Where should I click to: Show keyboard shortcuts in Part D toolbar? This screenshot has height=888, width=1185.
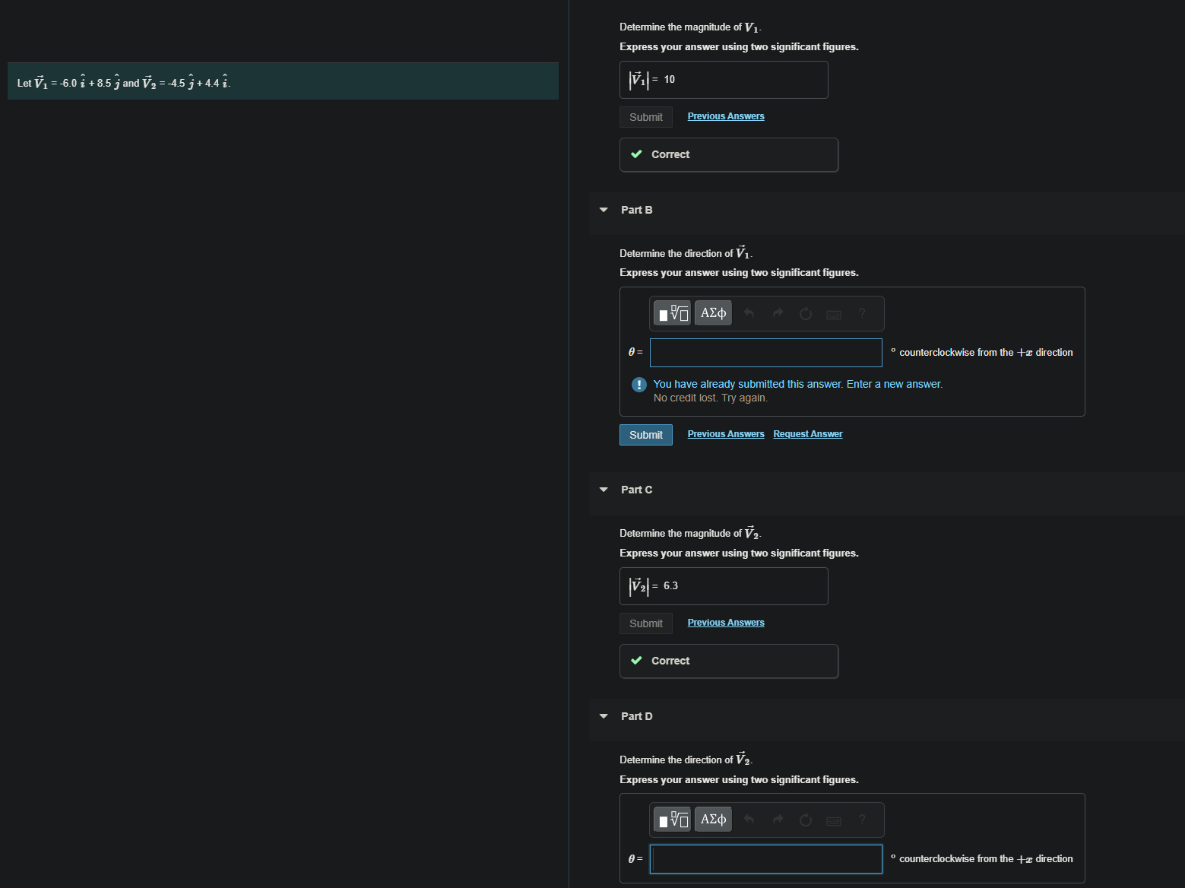(834, 820)
